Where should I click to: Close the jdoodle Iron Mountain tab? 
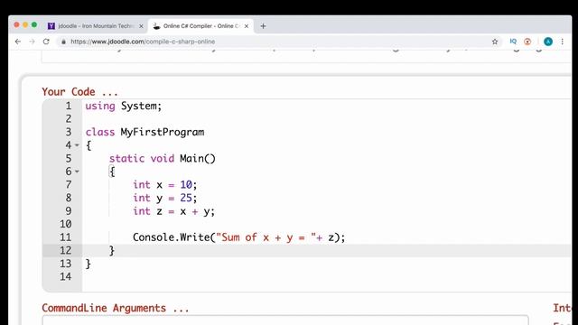pyautogui.click(x=141, y=26)
